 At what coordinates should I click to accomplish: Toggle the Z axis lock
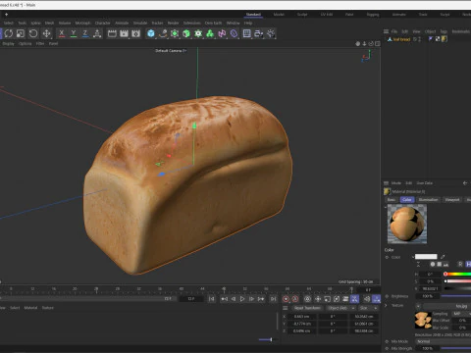(x=85, y=33)
